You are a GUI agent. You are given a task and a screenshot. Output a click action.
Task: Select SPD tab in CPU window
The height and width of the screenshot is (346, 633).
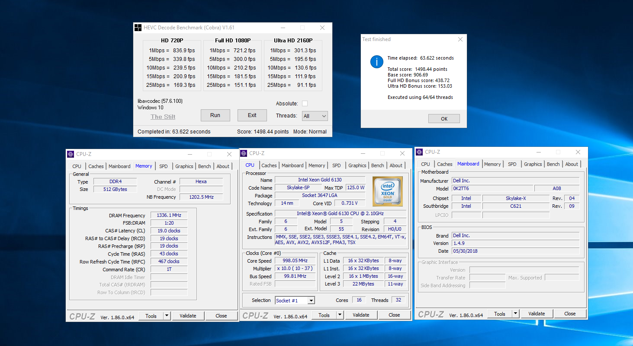(x=337, y=165)
